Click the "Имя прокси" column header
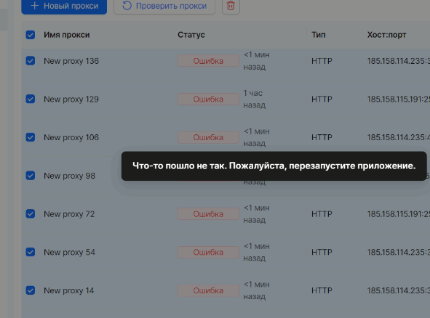The height and width of the screenshot is (318, 430). tap(67, 35)
